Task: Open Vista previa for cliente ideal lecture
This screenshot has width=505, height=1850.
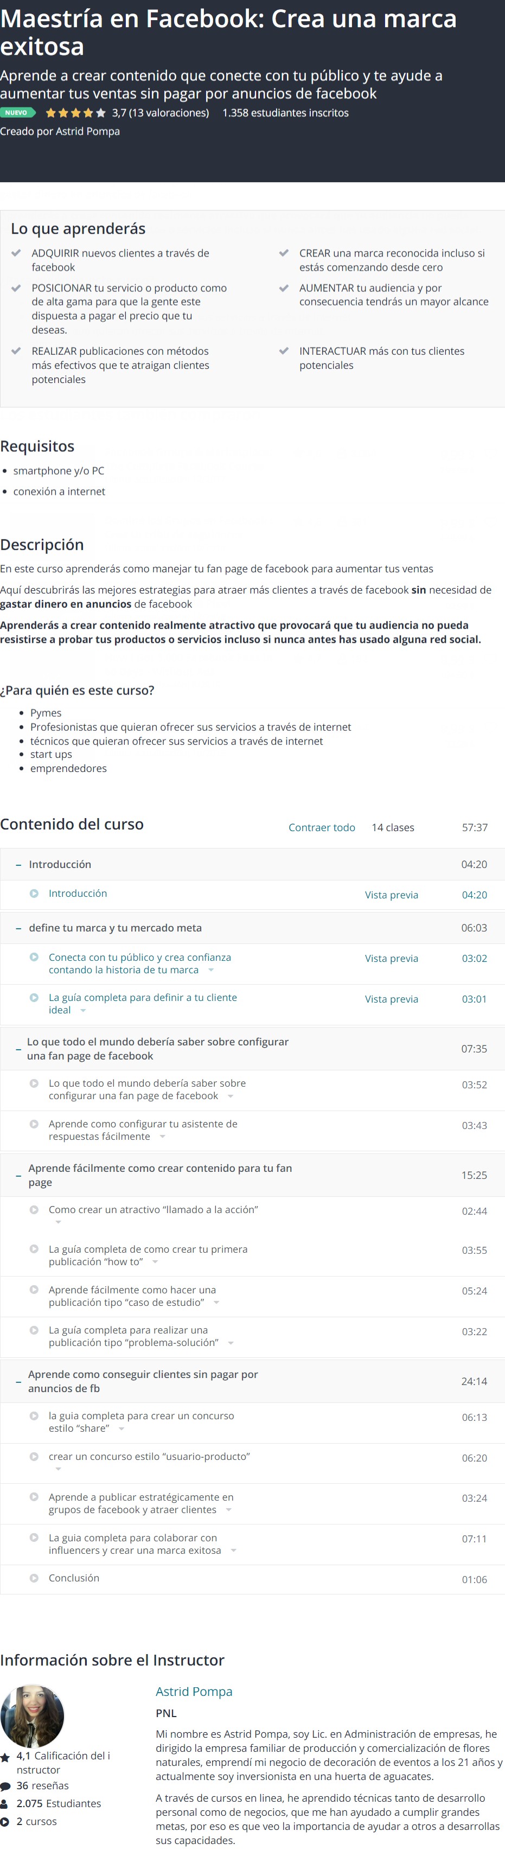Action: (x=392, y=999)
